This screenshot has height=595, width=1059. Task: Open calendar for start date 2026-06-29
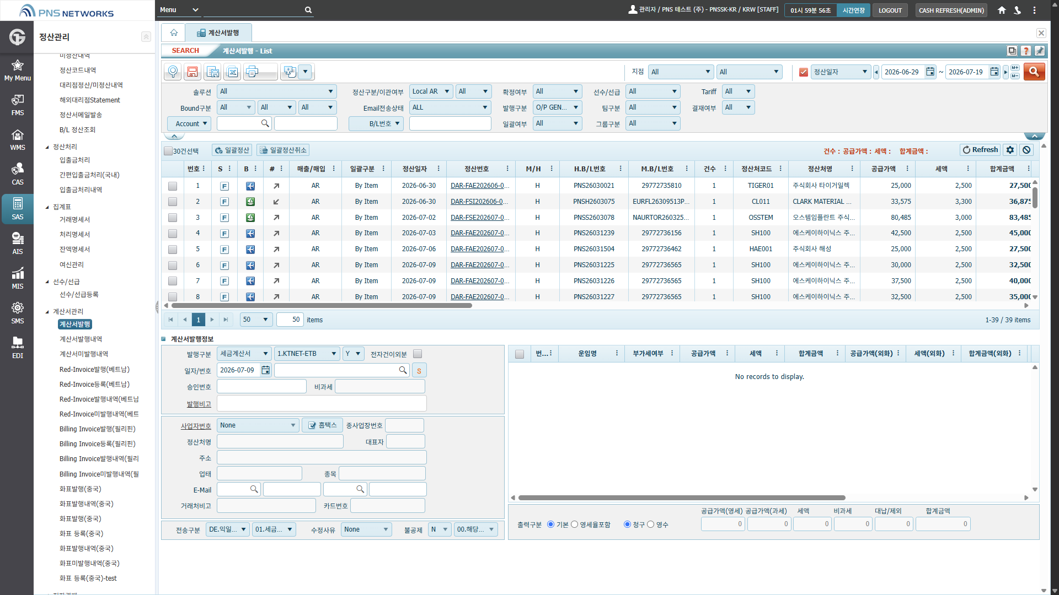930,72
